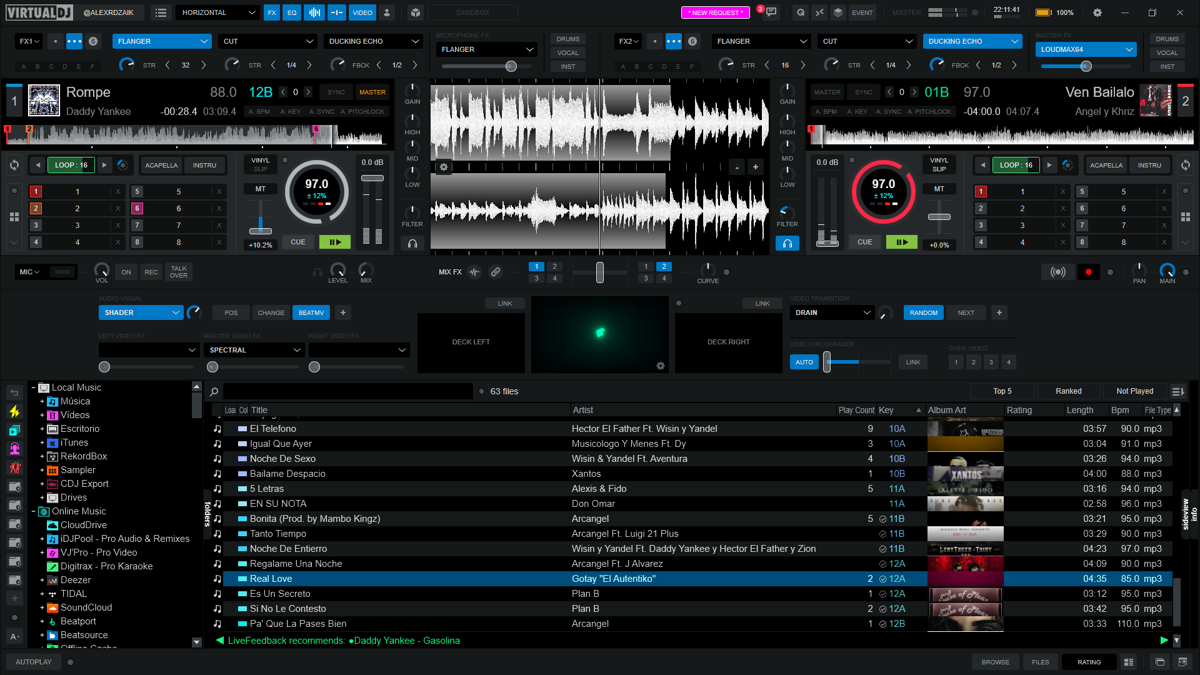Image resolution: width=1200 pixels, height=675 pixels.
Task: Click the browser list options icon by Not Played
Action: click(1177, 391)
